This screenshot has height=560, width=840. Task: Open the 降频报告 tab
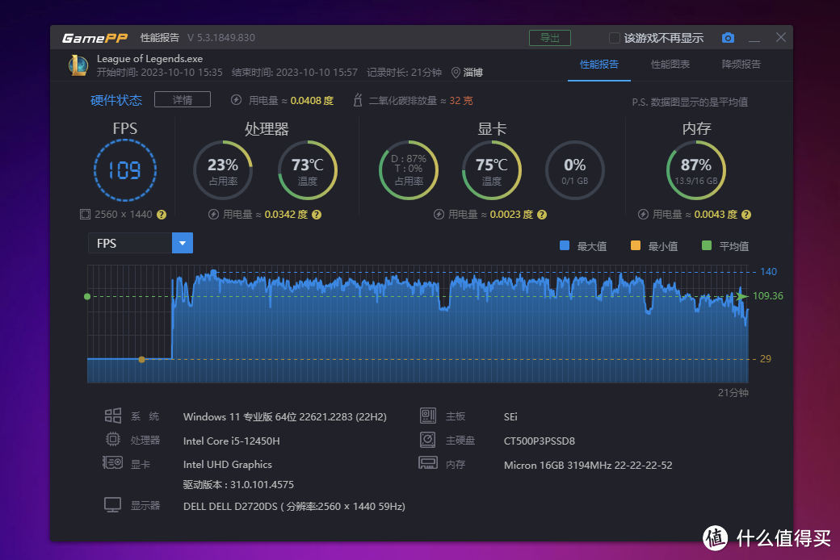[x=741, y=65]
